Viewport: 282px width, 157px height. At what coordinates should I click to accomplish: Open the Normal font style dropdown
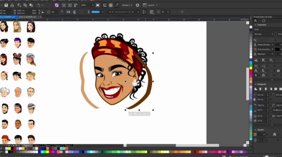[x=264, y=34]
